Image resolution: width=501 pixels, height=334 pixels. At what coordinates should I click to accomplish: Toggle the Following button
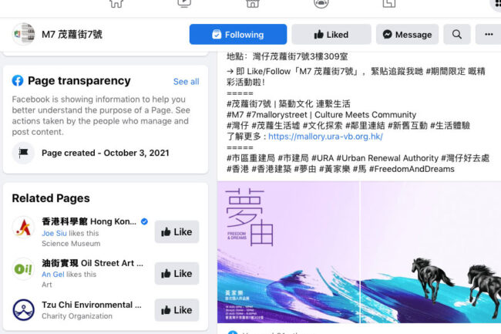point(238,34)
